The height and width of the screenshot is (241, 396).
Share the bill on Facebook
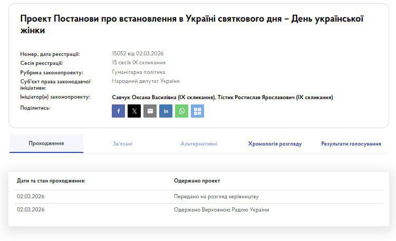point(119,111)
